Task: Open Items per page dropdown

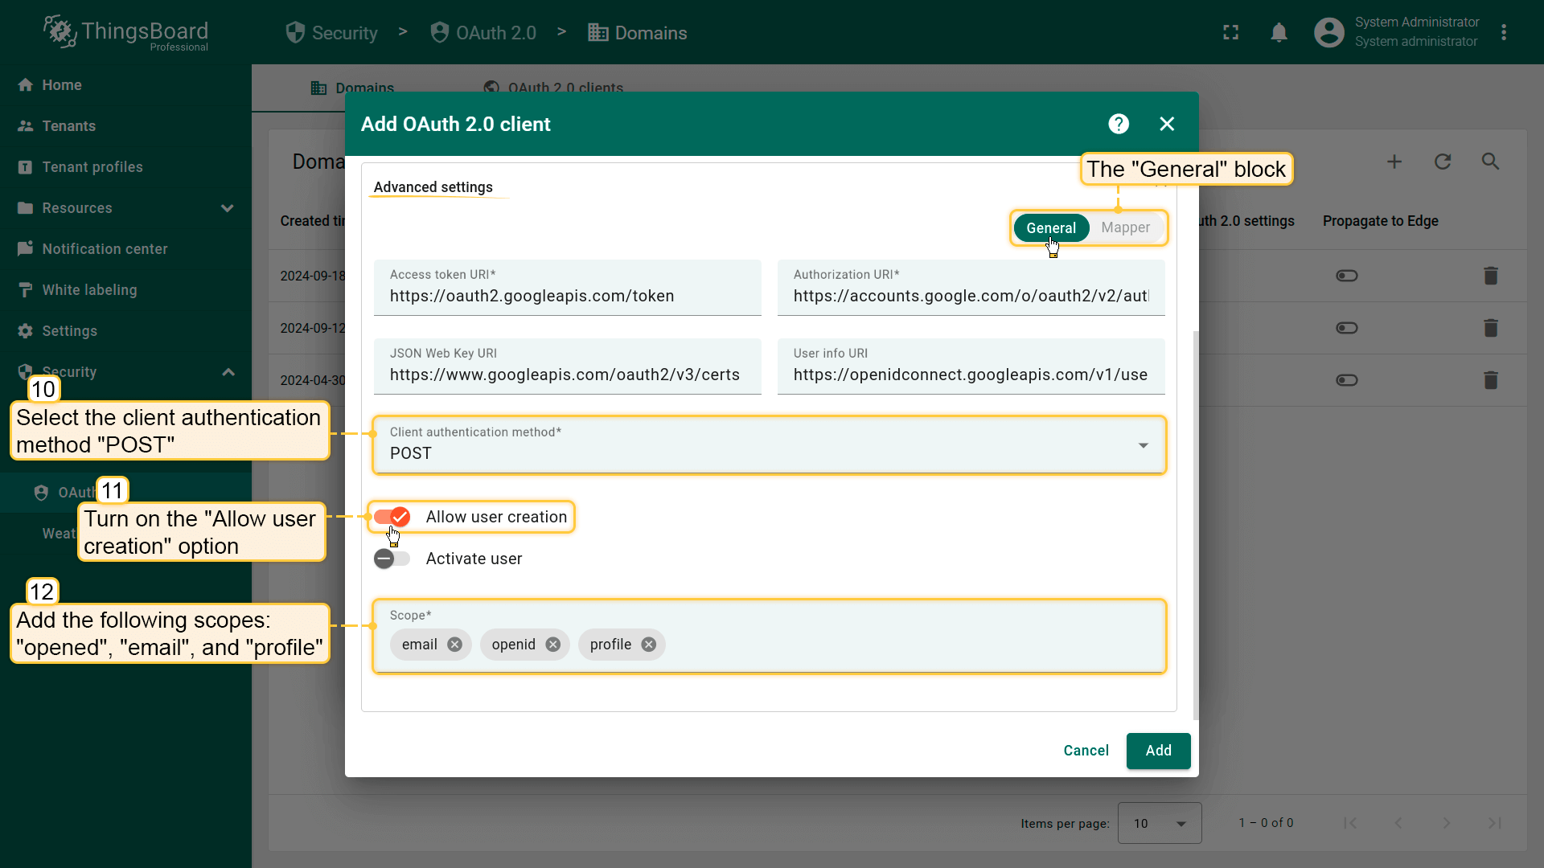Action: 1159,823
